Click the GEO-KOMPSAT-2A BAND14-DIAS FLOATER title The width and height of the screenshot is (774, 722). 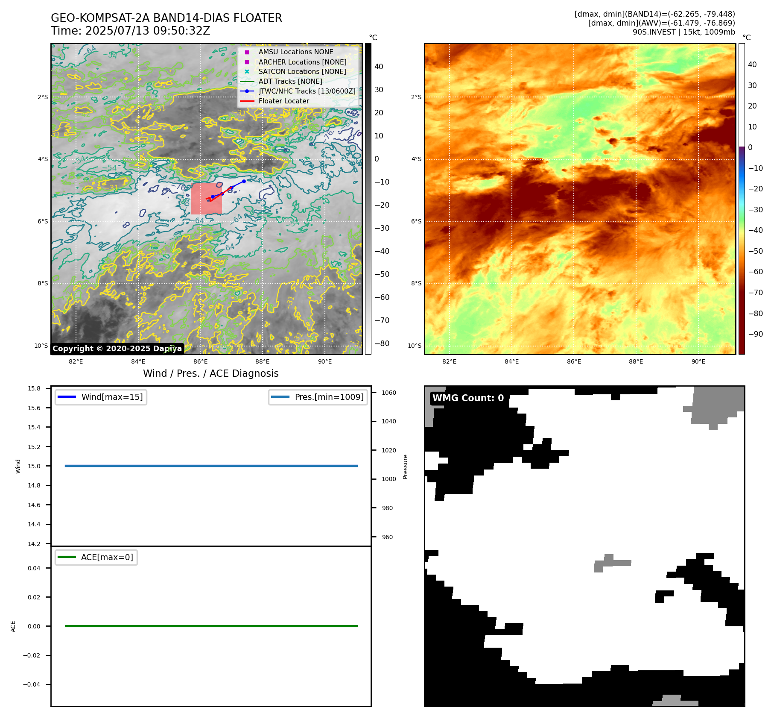click(x=166, y=18)
